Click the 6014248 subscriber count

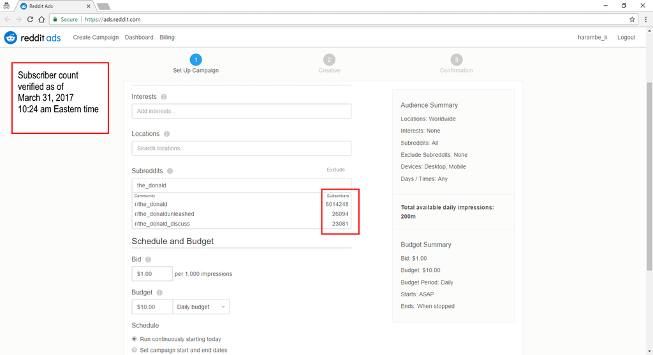[337, 205]
